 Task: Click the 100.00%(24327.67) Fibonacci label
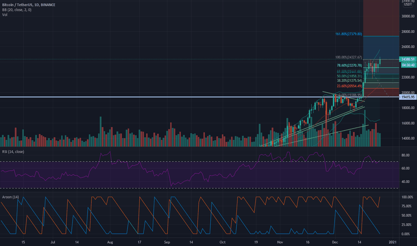(349, 57)
